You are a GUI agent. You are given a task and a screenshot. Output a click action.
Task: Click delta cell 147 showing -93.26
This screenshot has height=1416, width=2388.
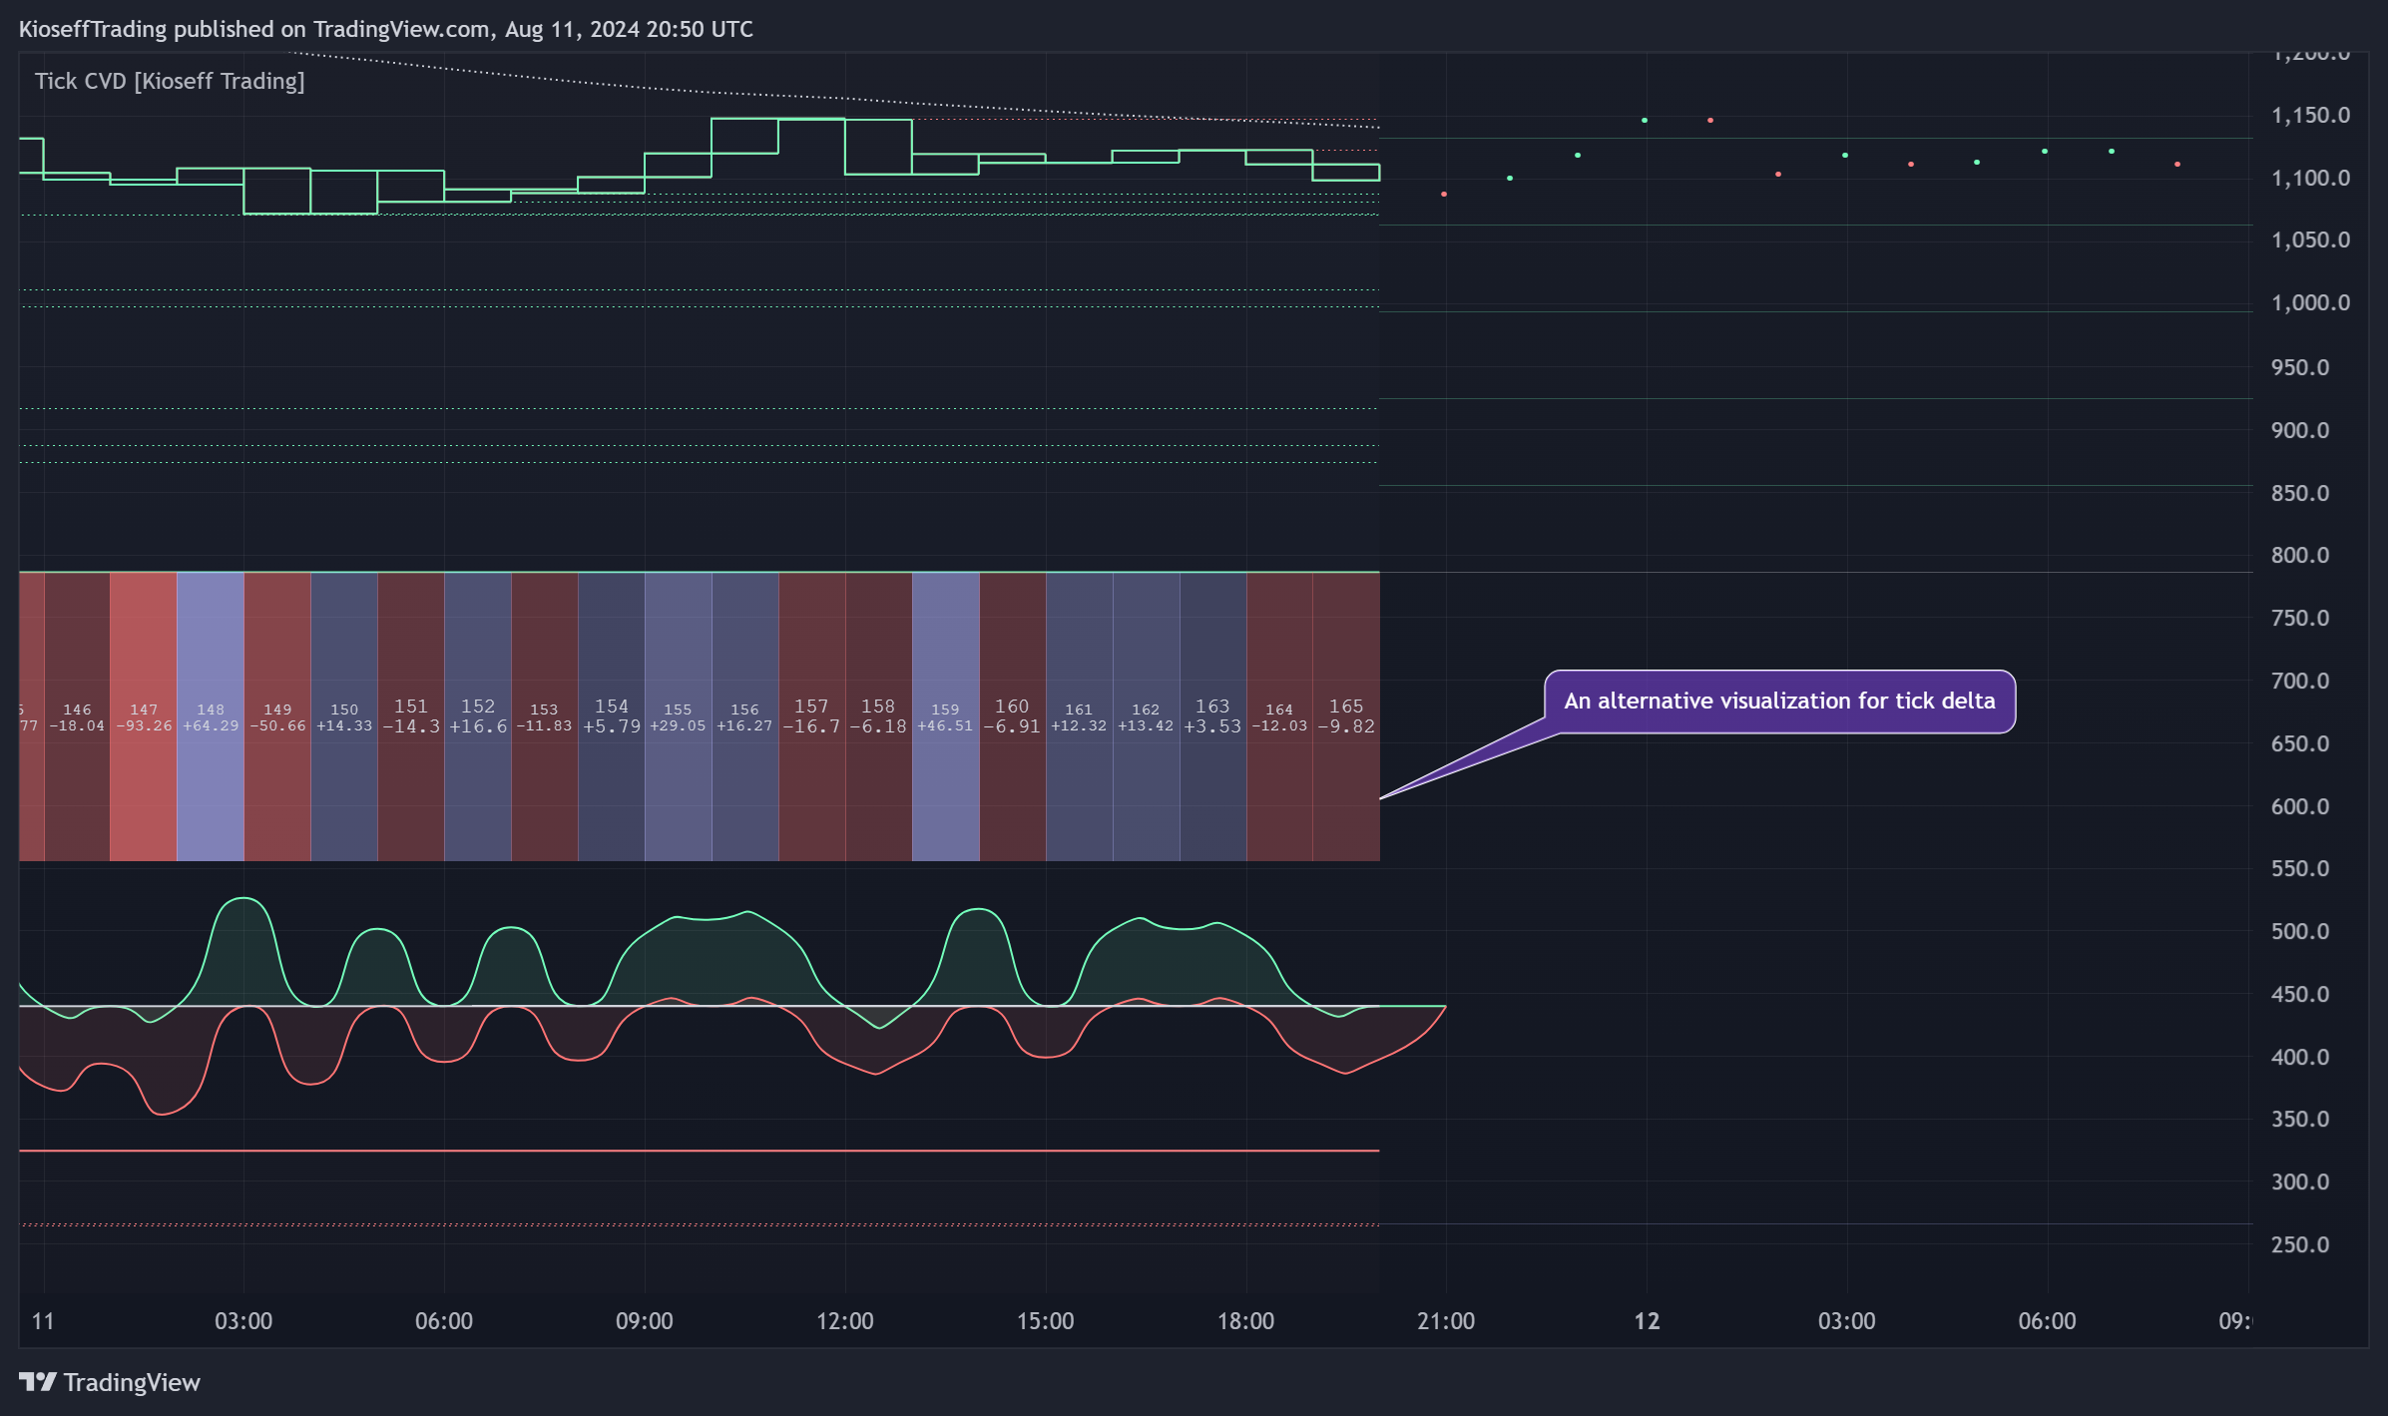click(144, 716)
